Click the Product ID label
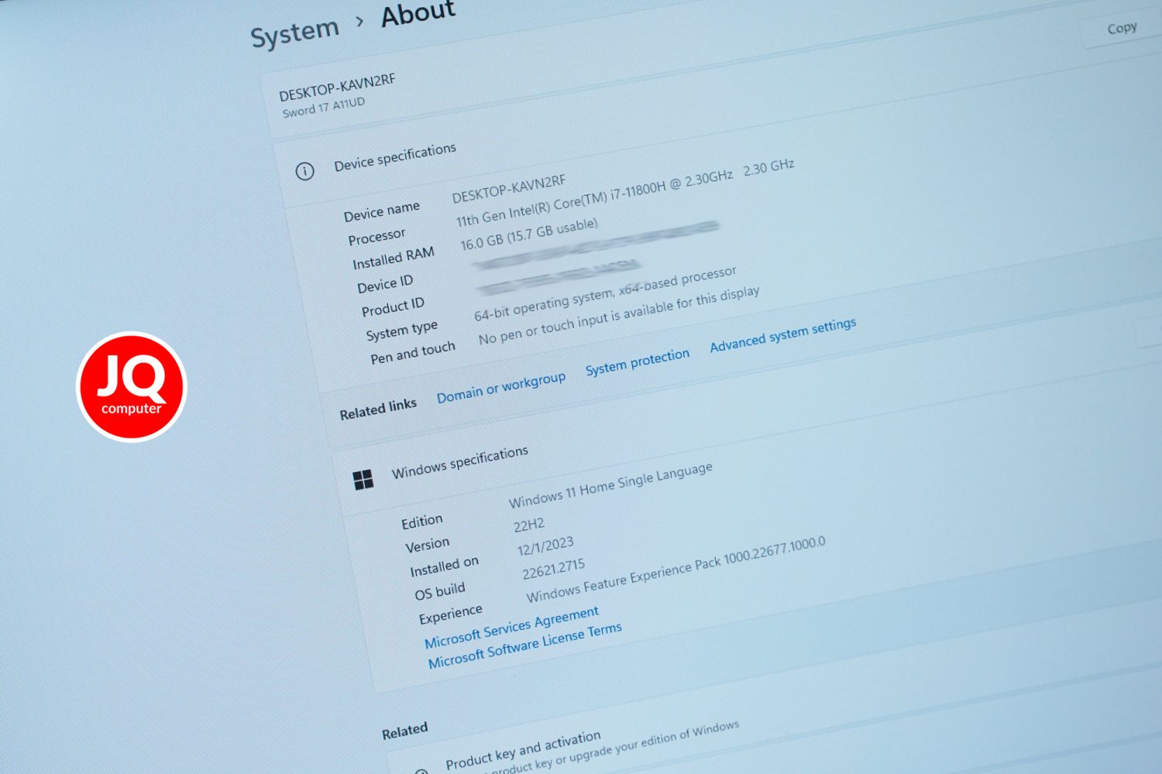Viewport: 1162px width, 774px height. [393, 307]
